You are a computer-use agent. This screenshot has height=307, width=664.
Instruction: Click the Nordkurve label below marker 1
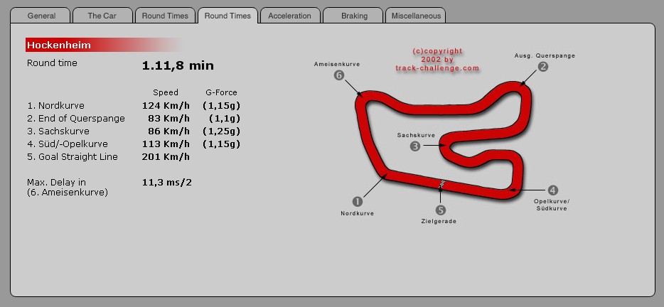tap(358, 213)
